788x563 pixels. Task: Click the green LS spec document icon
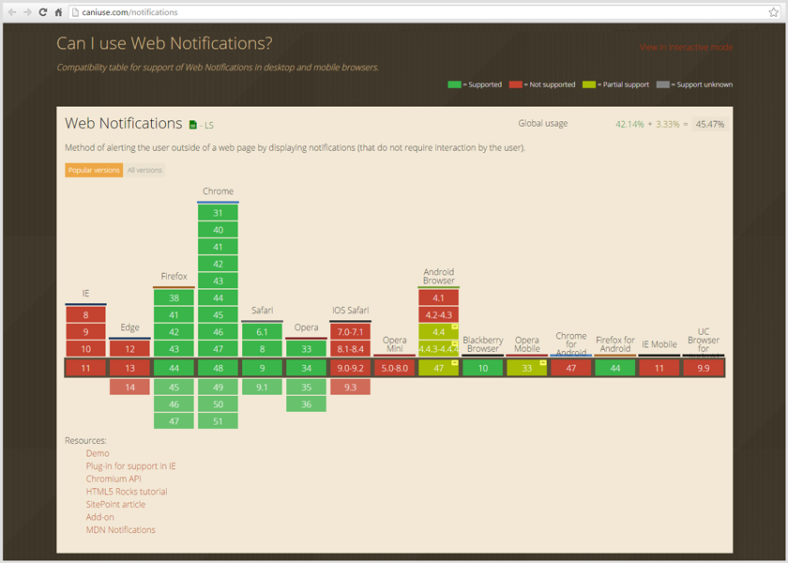pos(193,125)
